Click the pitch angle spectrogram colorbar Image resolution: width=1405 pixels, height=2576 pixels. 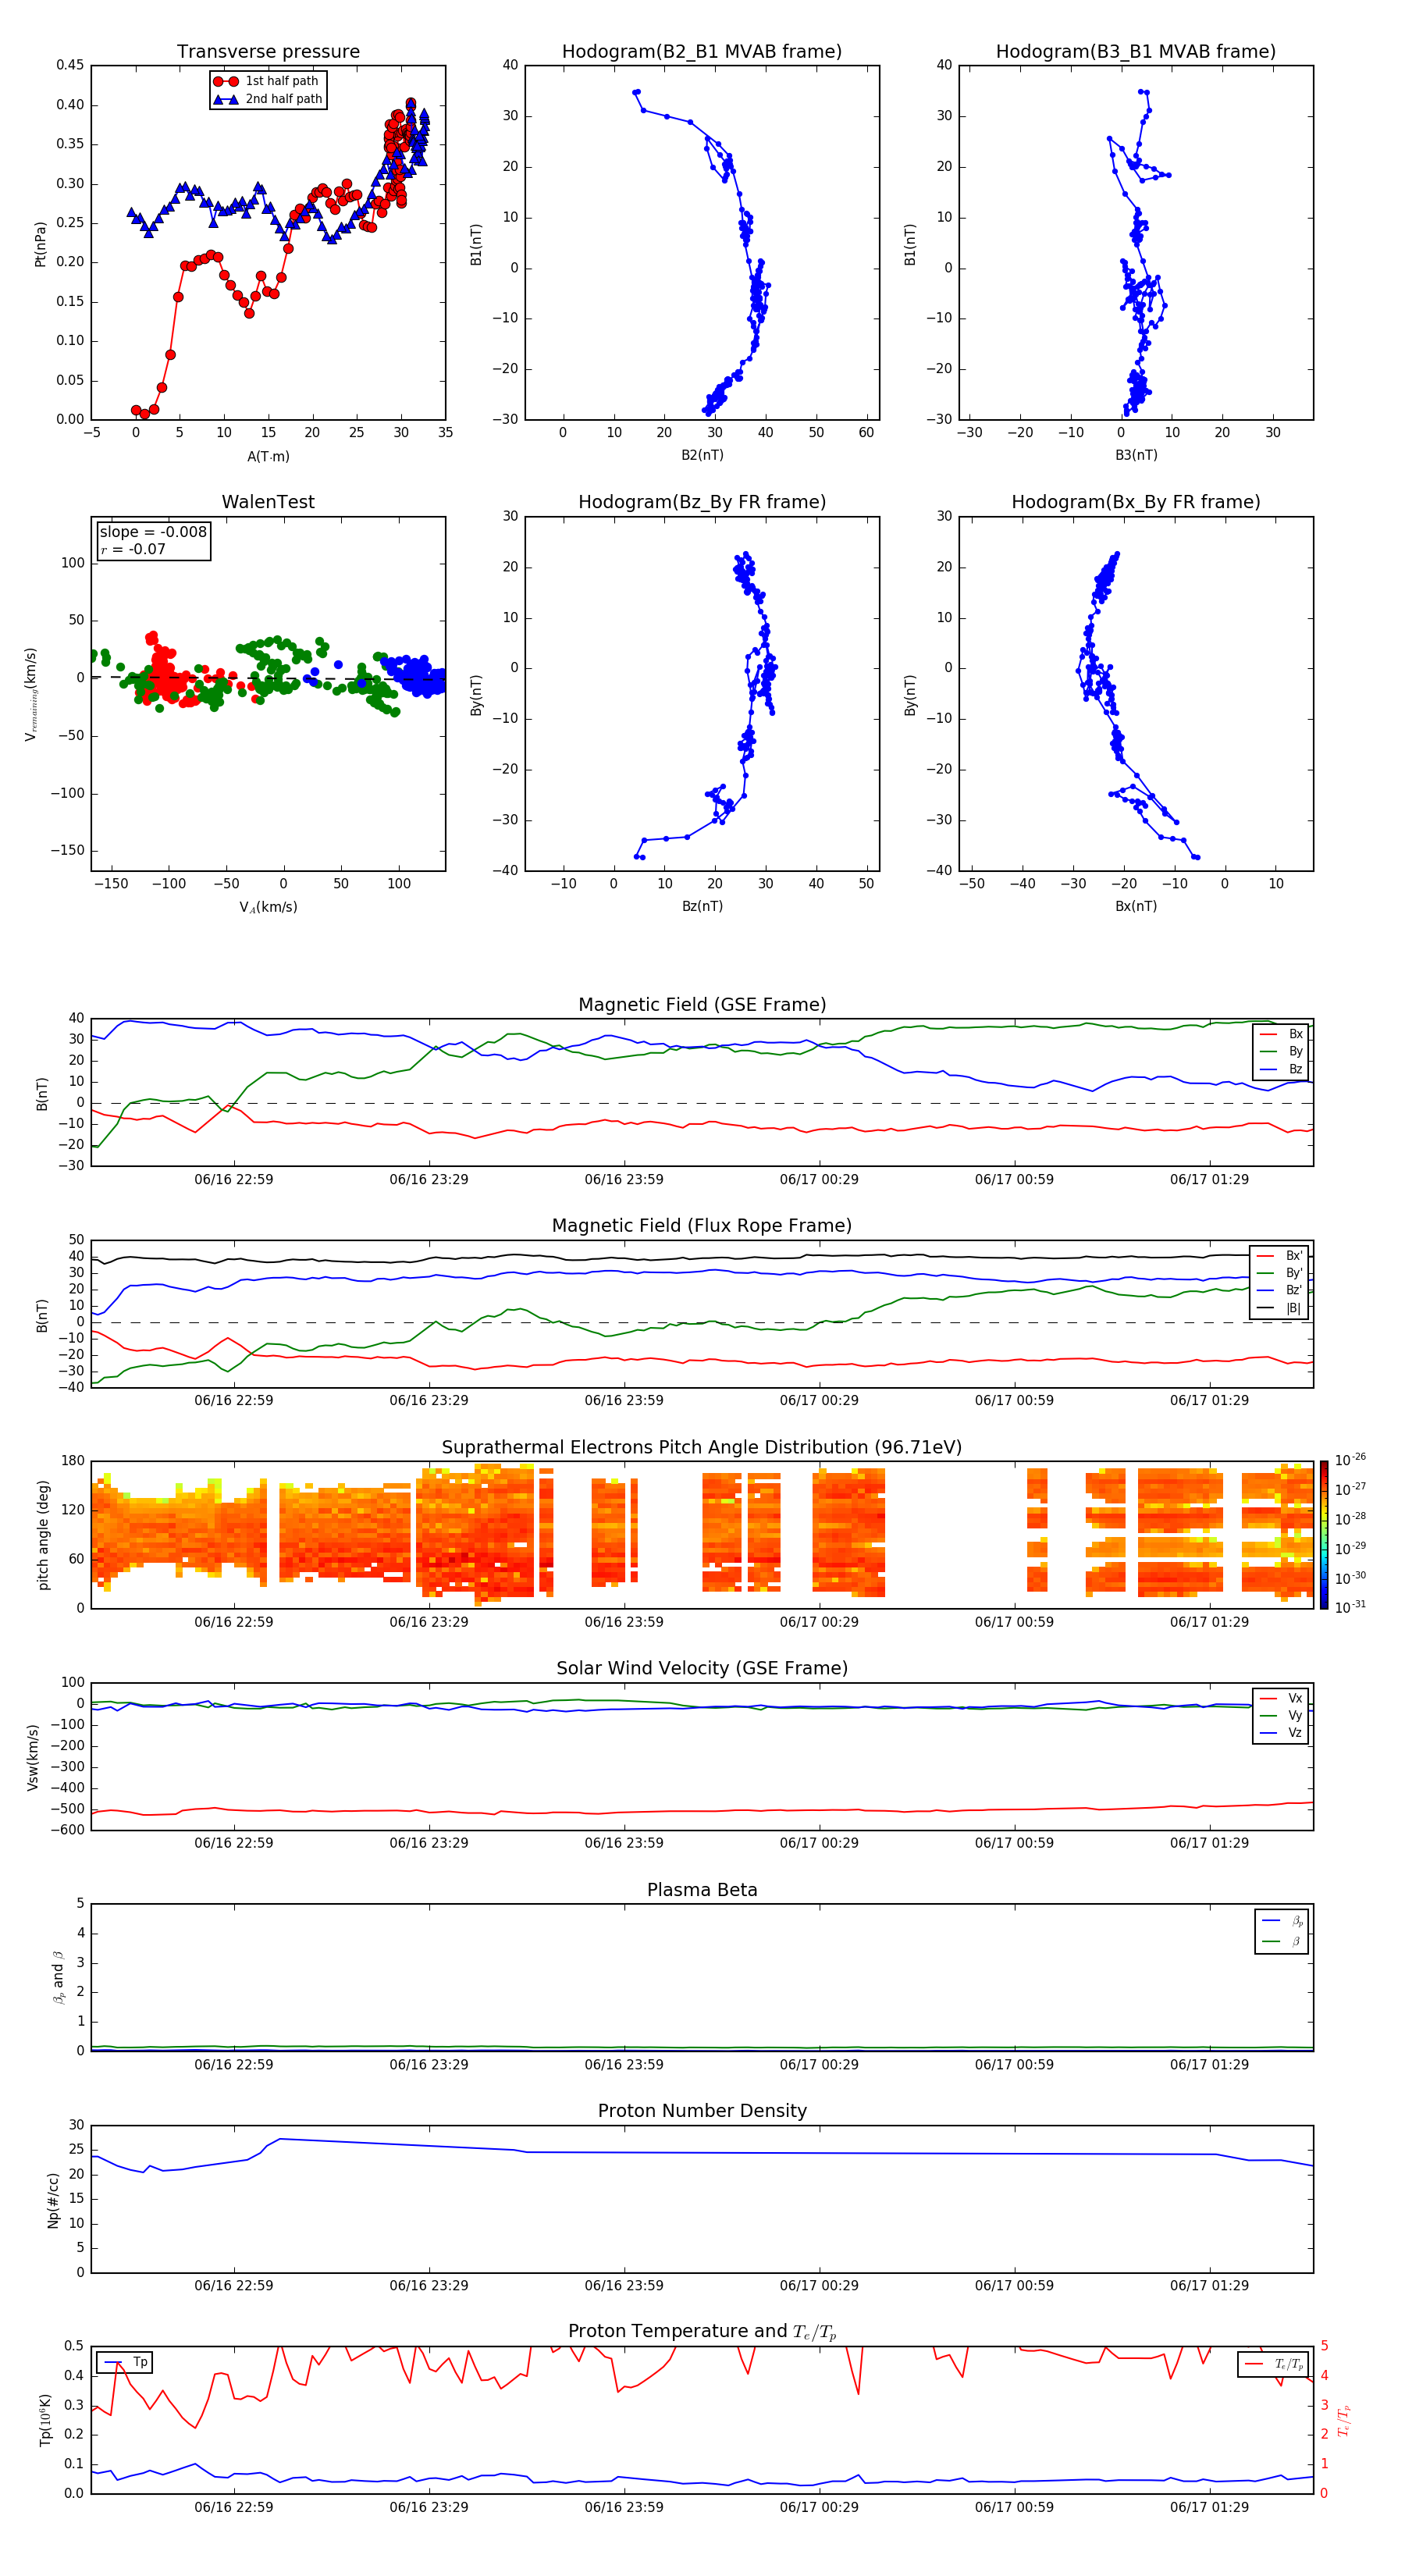click(x=1324, y=1535)
